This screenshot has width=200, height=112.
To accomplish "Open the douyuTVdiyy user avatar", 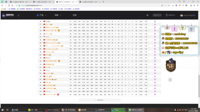I will 181,15.
